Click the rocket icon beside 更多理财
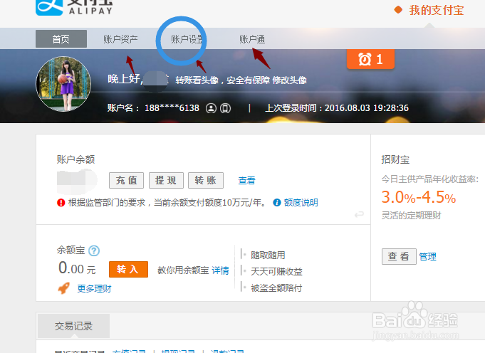The height and width of the screenshot is (353, 485). [x=64, y=288]
